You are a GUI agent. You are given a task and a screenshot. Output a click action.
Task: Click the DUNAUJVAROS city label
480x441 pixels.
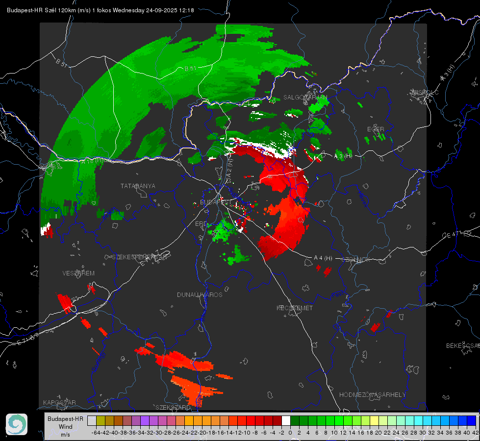200,294
